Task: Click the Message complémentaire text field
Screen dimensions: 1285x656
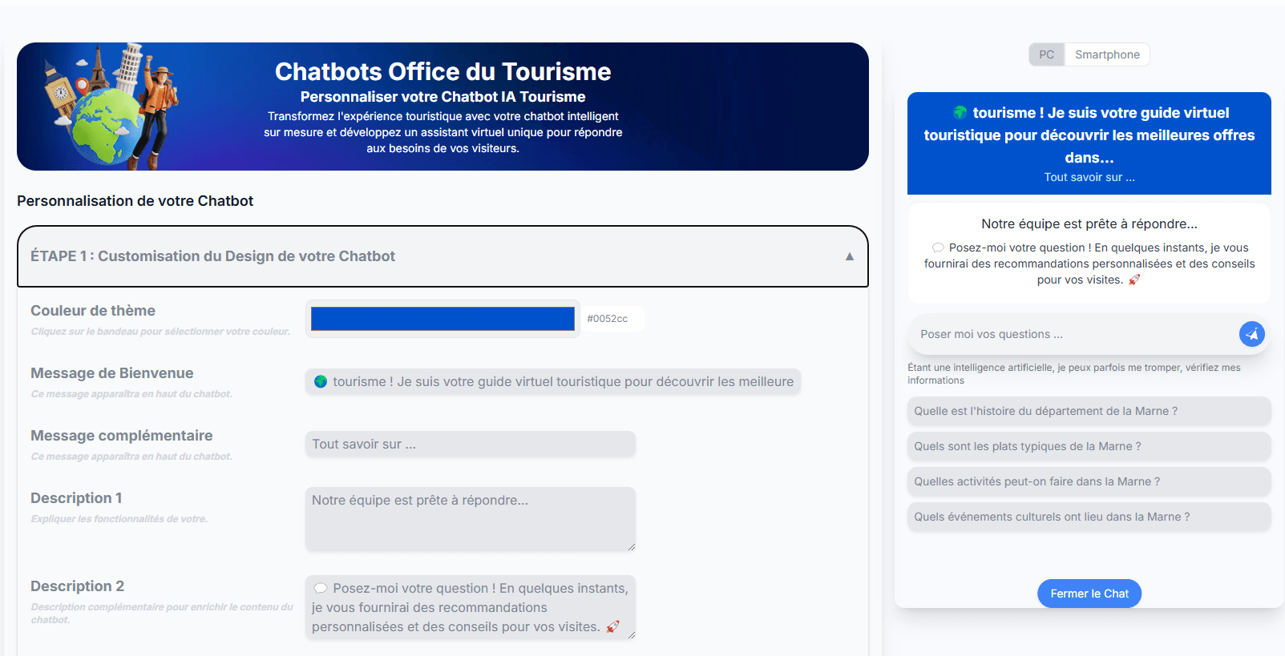Action: (470, 445)
